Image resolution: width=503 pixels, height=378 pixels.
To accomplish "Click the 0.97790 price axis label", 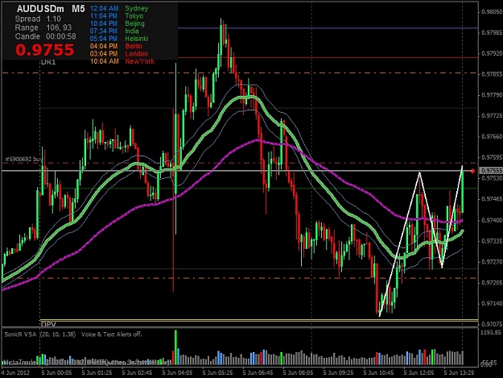I will pos(492,95).
